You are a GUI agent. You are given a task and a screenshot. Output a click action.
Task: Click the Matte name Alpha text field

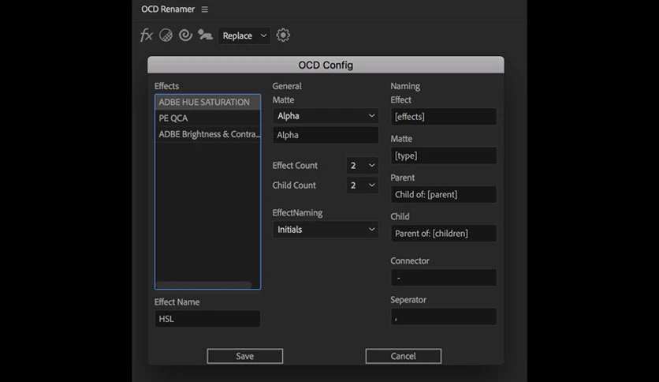(x=326, y=135)
